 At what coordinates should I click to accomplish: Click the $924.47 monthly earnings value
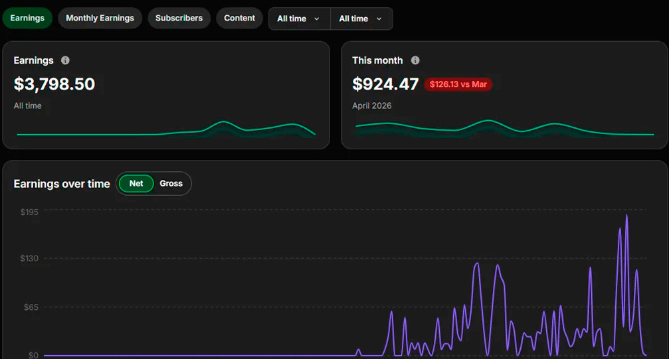coord(385,84)
